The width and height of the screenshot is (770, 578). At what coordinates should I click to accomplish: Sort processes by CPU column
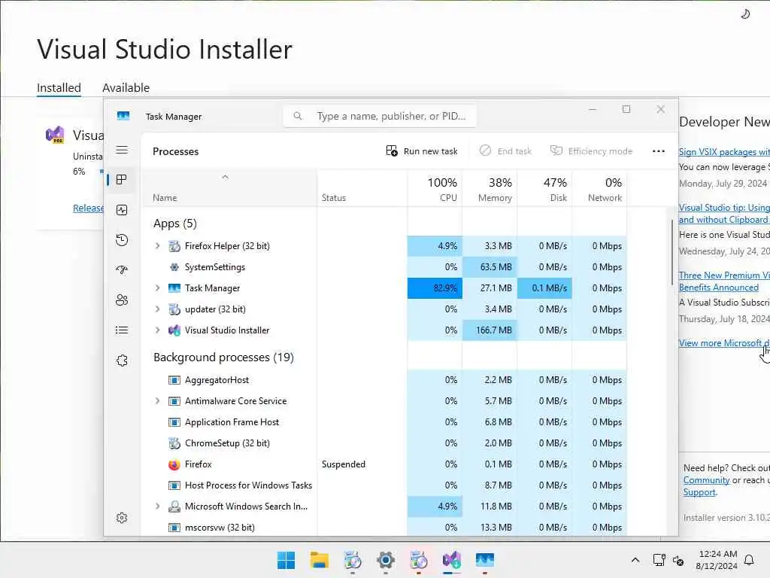435,190
